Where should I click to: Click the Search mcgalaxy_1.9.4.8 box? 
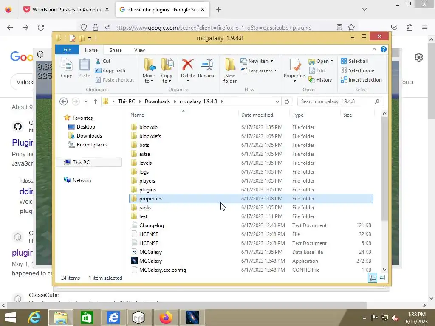tap(340, 101)
